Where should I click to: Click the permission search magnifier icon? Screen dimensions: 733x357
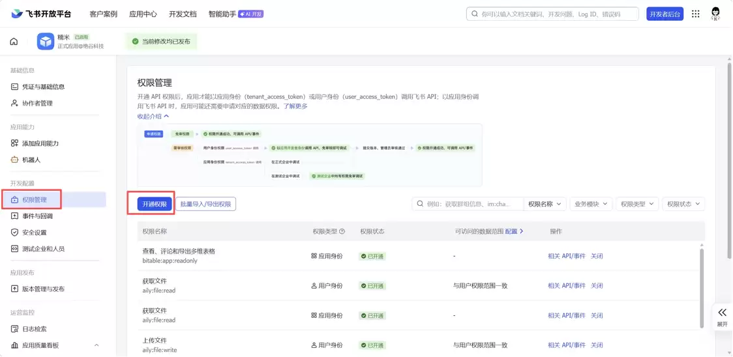pos(420,204)
